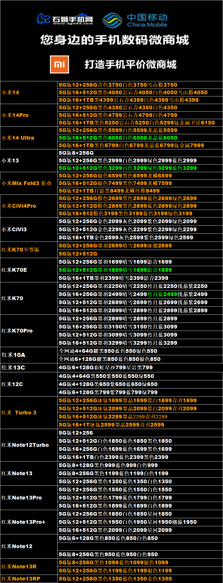This screenshot has width=223, height=583.
Task: Click the orange Xiaomi MI logo
Action: 59,64
